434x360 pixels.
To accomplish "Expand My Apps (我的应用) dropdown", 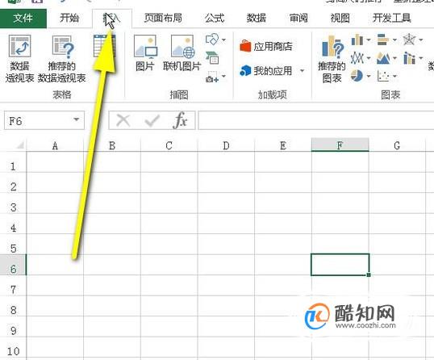I will pyautogui.click(x=303, y=71).
